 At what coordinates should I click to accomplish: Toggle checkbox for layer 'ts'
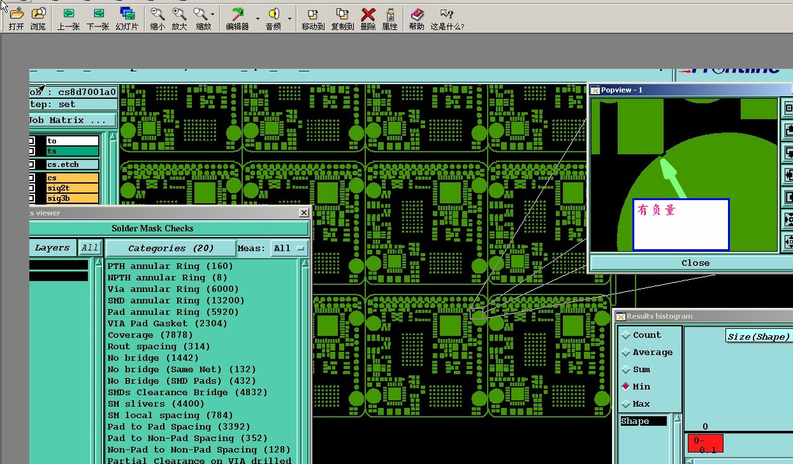click(x=32, y=151)
